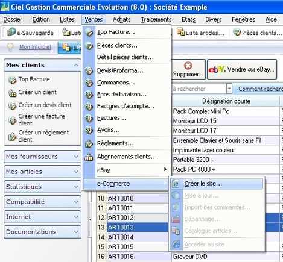Click the Top Facture icon in the Ventes menu
This screenshot has width=283, height=262.
click(89, 32)
